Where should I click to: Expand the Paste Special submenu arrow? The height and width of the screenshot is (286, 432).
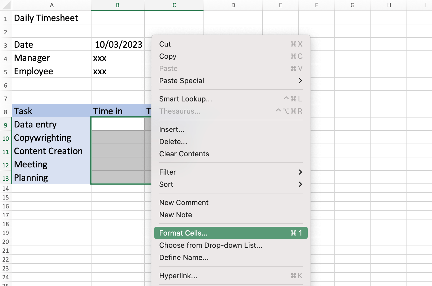[x=300, y=81]
